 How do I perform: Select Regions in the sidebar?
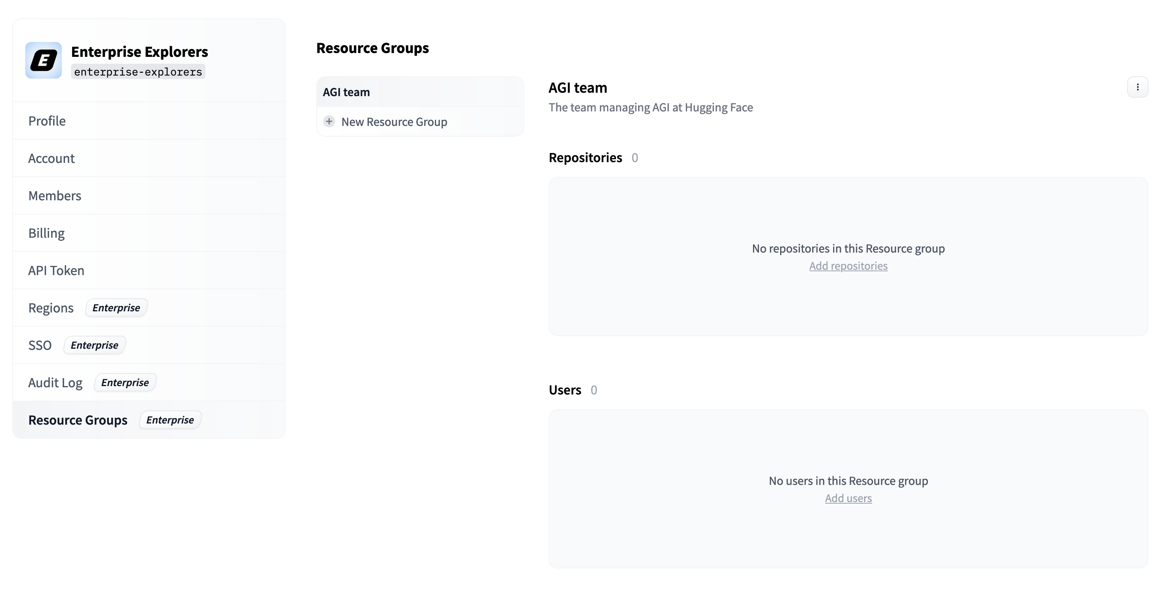[x=51, y=308]
